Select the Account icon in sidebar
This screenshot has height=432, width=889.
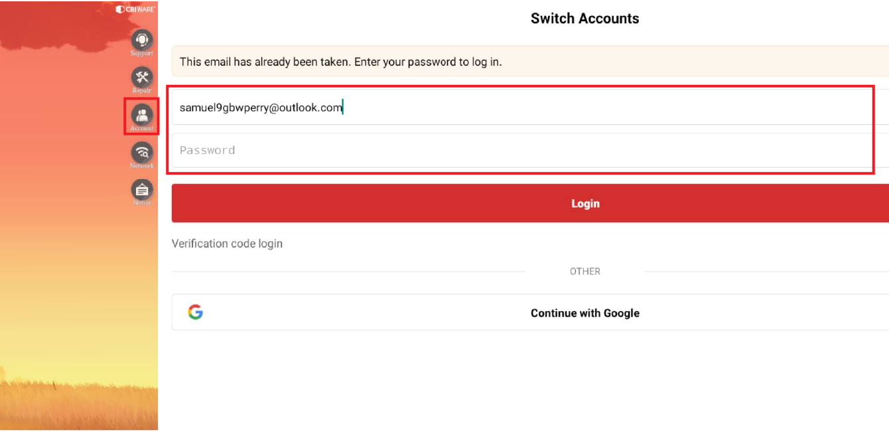[141, 113]
